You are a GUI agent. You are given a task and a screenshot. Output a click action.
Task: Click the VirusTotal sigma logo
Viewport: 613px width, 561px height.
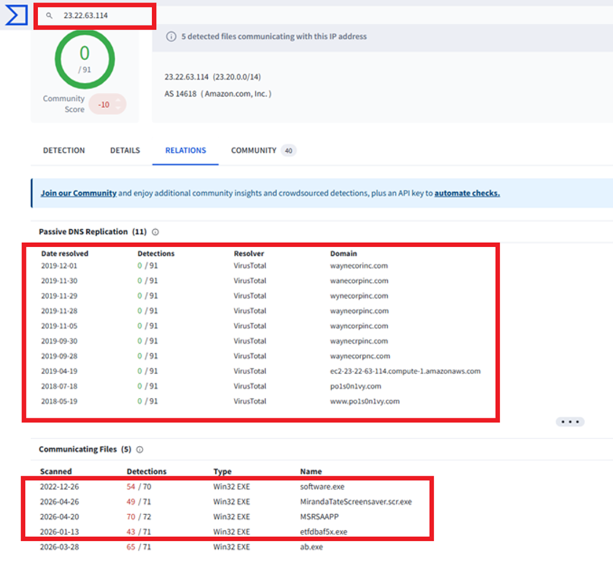(x=16, y=15)
